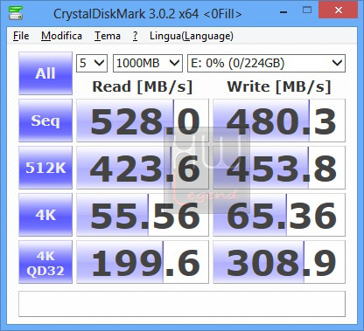Open the File menu

pyautogui.click(x=21, y=36)
